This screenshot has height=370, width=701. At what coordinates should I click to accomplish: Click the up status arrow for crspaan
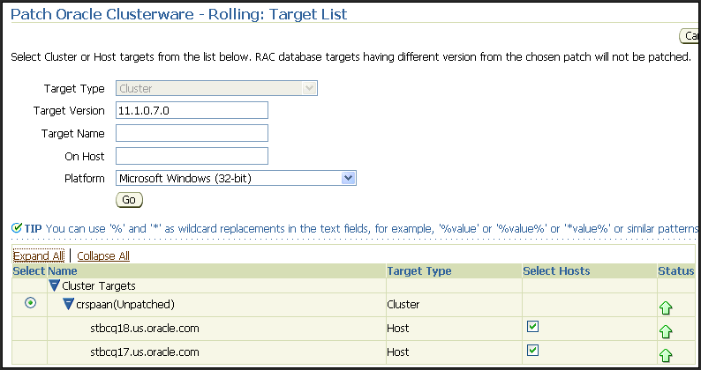(666, 307)
